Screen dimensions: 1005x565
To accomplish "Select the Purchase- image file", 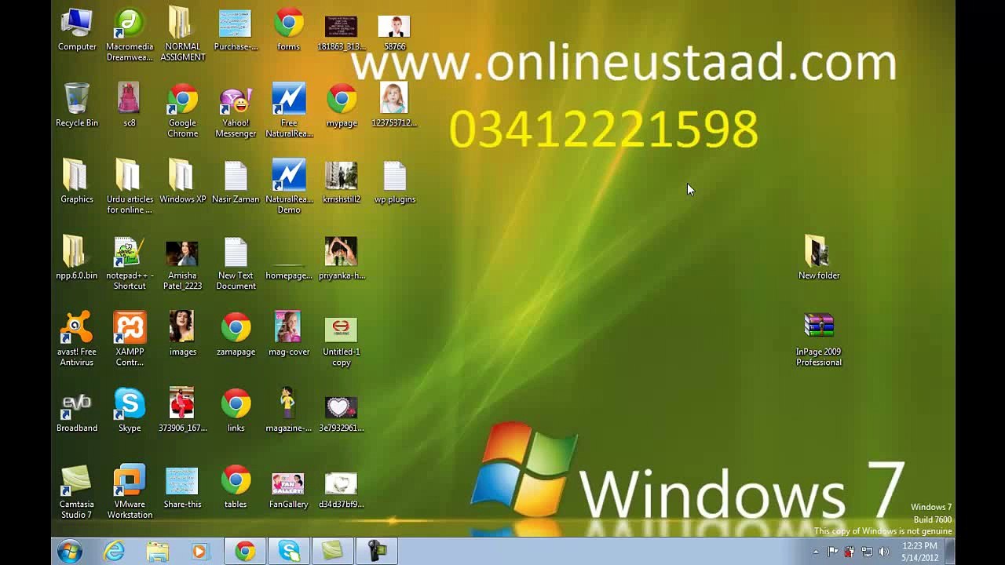I will click(236, 30).
